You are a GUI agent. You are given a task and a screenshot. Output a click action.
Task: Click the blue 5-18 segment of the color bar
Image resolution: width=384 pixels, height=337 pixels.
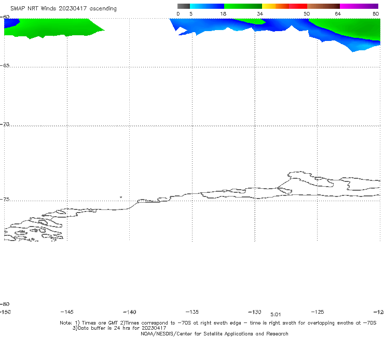tap(207, 6)
